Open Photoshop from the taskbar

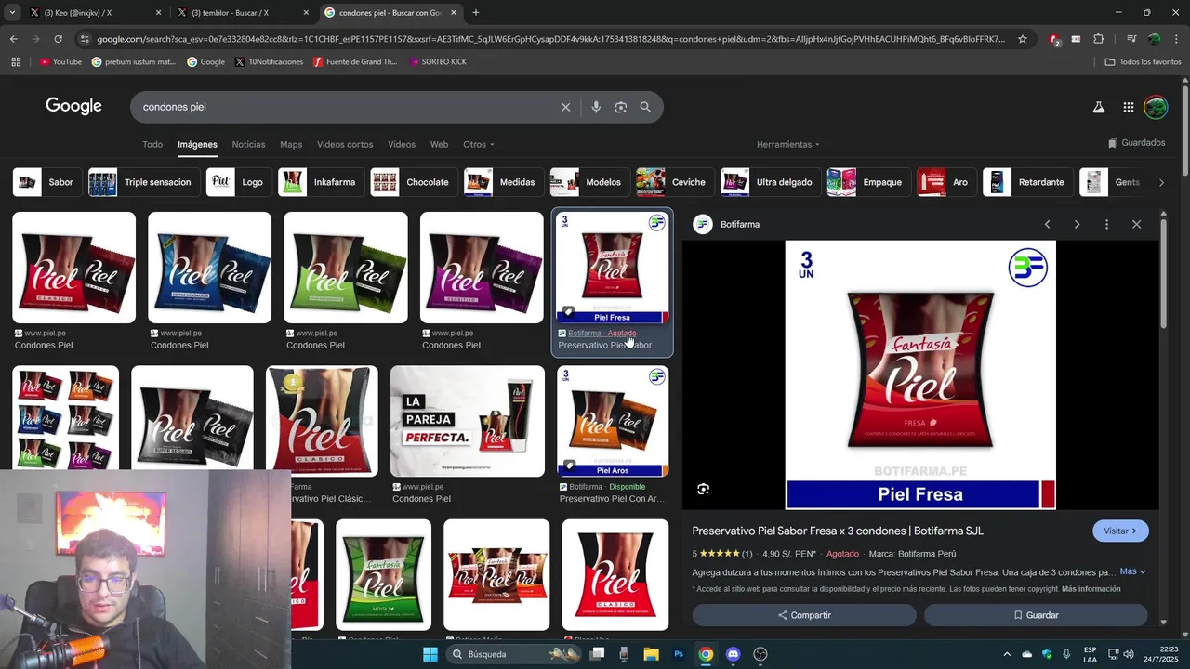point(679,654)
